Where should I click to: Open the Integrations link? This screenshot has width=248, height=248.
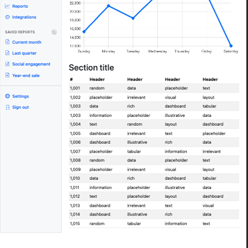24,17
